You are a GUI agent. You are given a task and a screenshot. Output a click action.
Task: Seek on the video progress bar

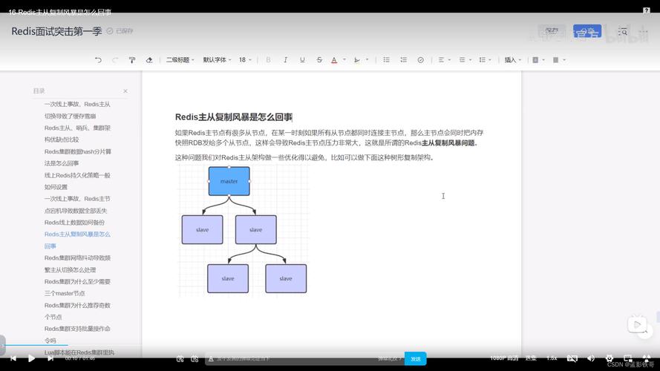point(330,345)
